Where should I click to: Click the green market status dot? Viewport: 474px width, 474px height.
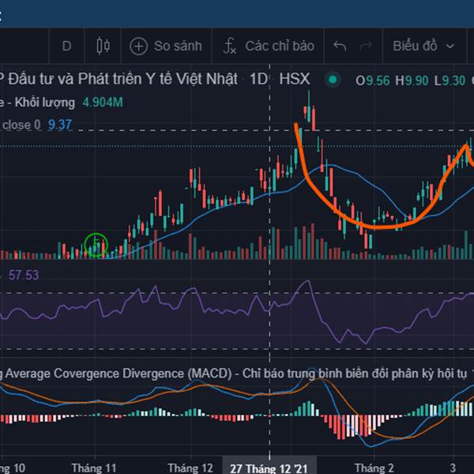pyautogui.click(x=333, y=80)
